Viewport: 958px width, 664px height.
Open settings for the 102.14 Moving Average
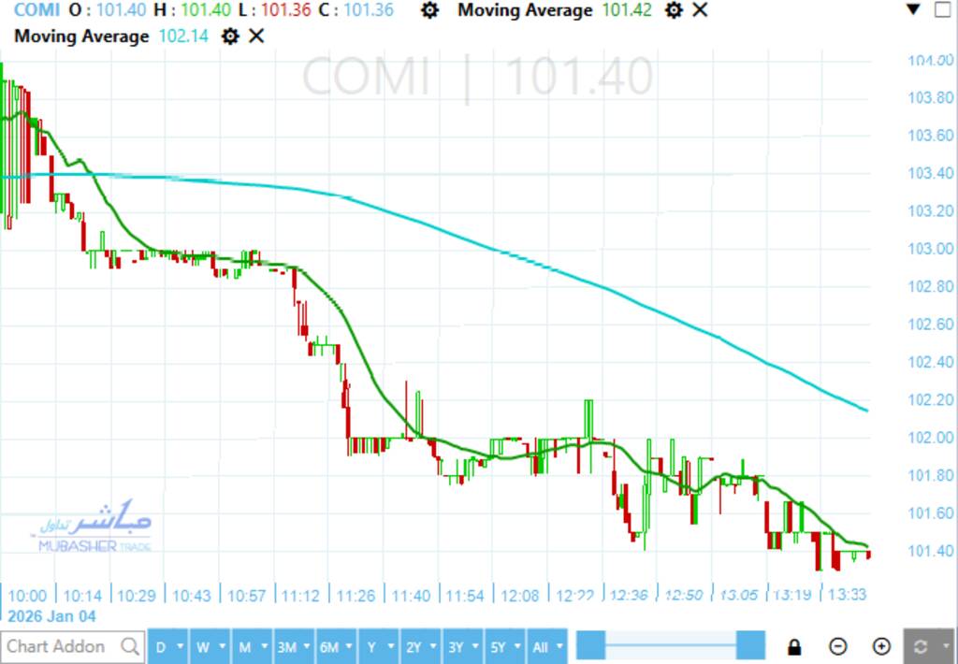point(229,36)
